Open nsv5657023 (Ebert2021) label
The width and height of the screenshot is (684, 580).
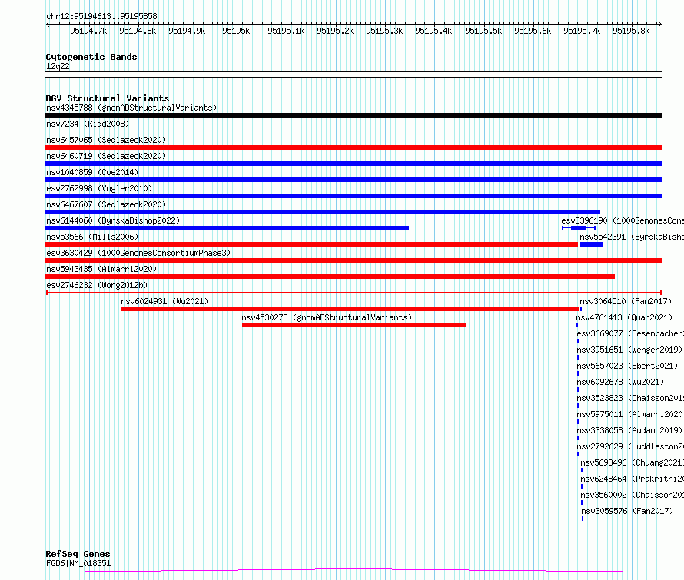point(627,366)
